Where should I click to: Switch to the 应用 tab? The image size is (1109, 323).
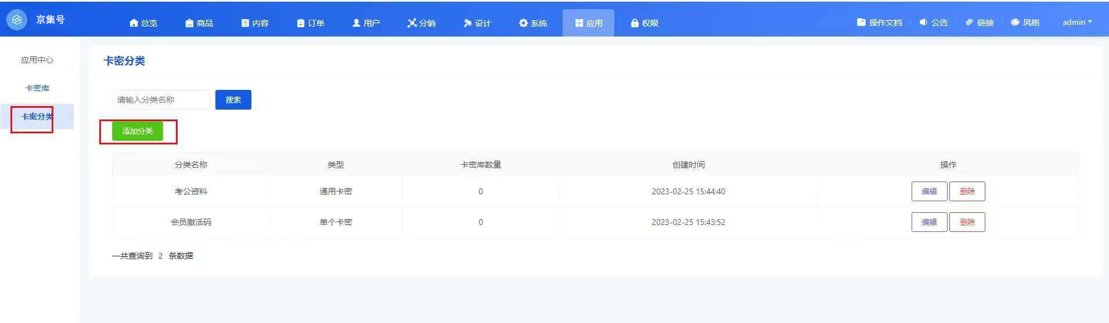point(588,23)
